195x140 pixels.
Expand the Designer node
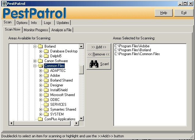pyautogui.click(x=41, y=85)
